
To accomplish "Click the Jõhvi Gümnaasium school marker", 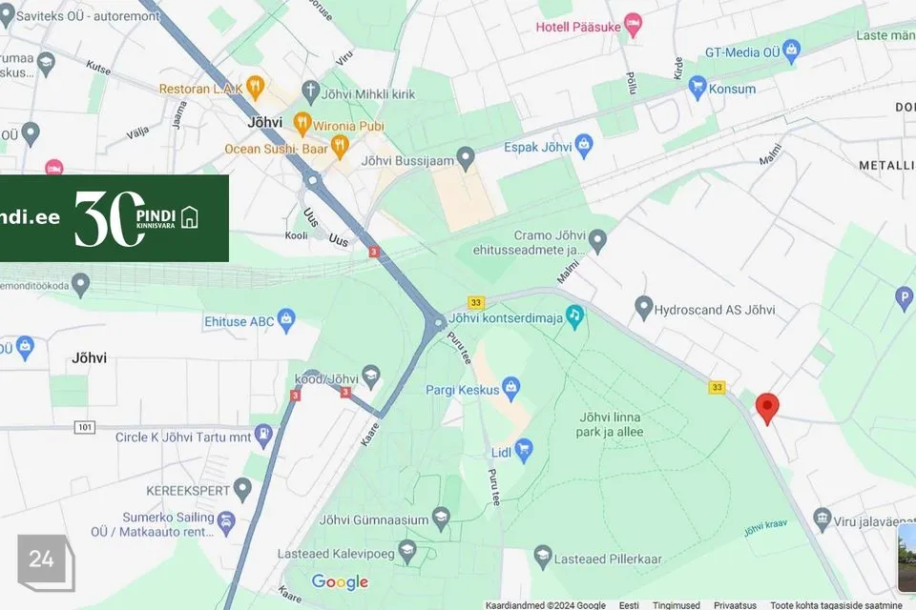I will (x=441, y=518).
